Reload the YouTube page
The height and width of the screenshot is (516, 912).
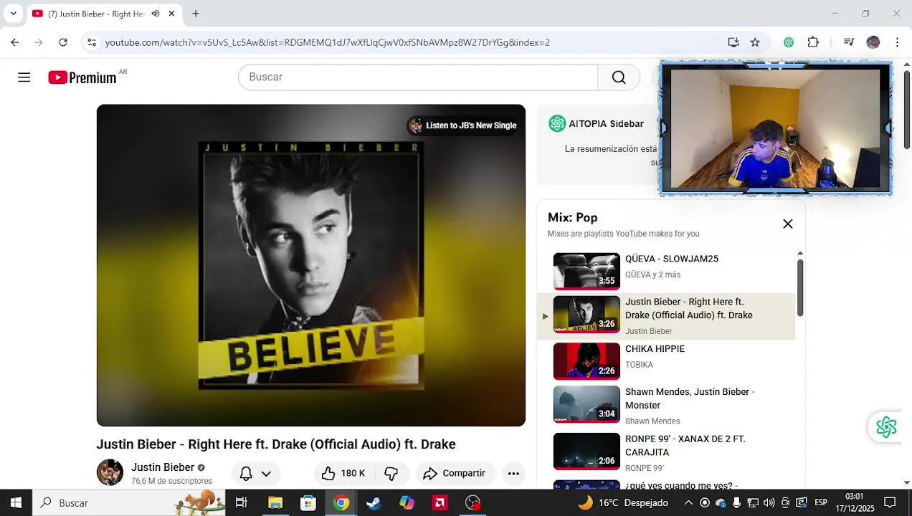(x=63, y=42)
